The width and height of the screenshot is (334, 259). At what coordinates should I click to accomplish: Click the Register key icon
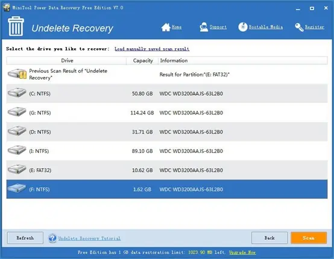299,27
